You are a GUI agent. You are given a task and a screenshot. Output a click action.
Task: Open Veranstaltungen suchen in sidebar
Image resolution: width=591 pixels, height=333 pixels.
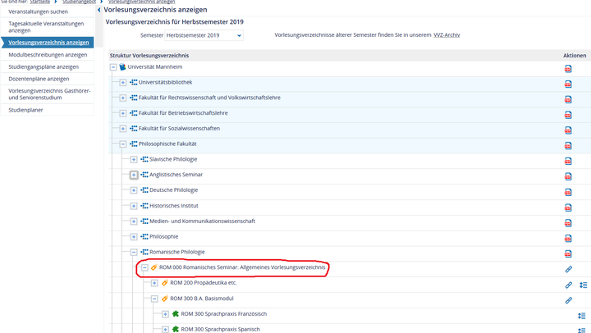pyautogui.click(x=39, y=11)
